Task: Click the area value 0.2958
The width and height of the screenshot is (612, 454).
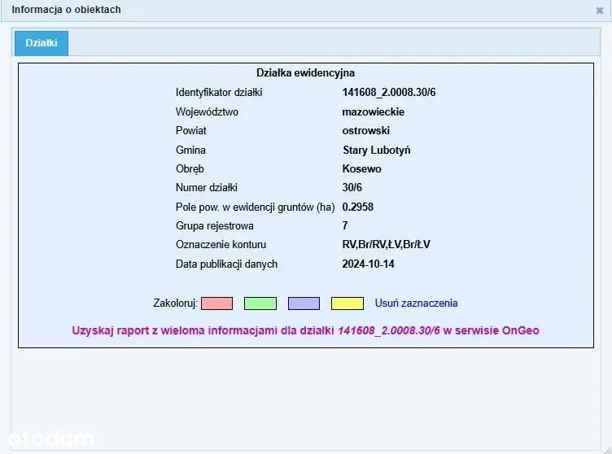Action: pos(358,207)
